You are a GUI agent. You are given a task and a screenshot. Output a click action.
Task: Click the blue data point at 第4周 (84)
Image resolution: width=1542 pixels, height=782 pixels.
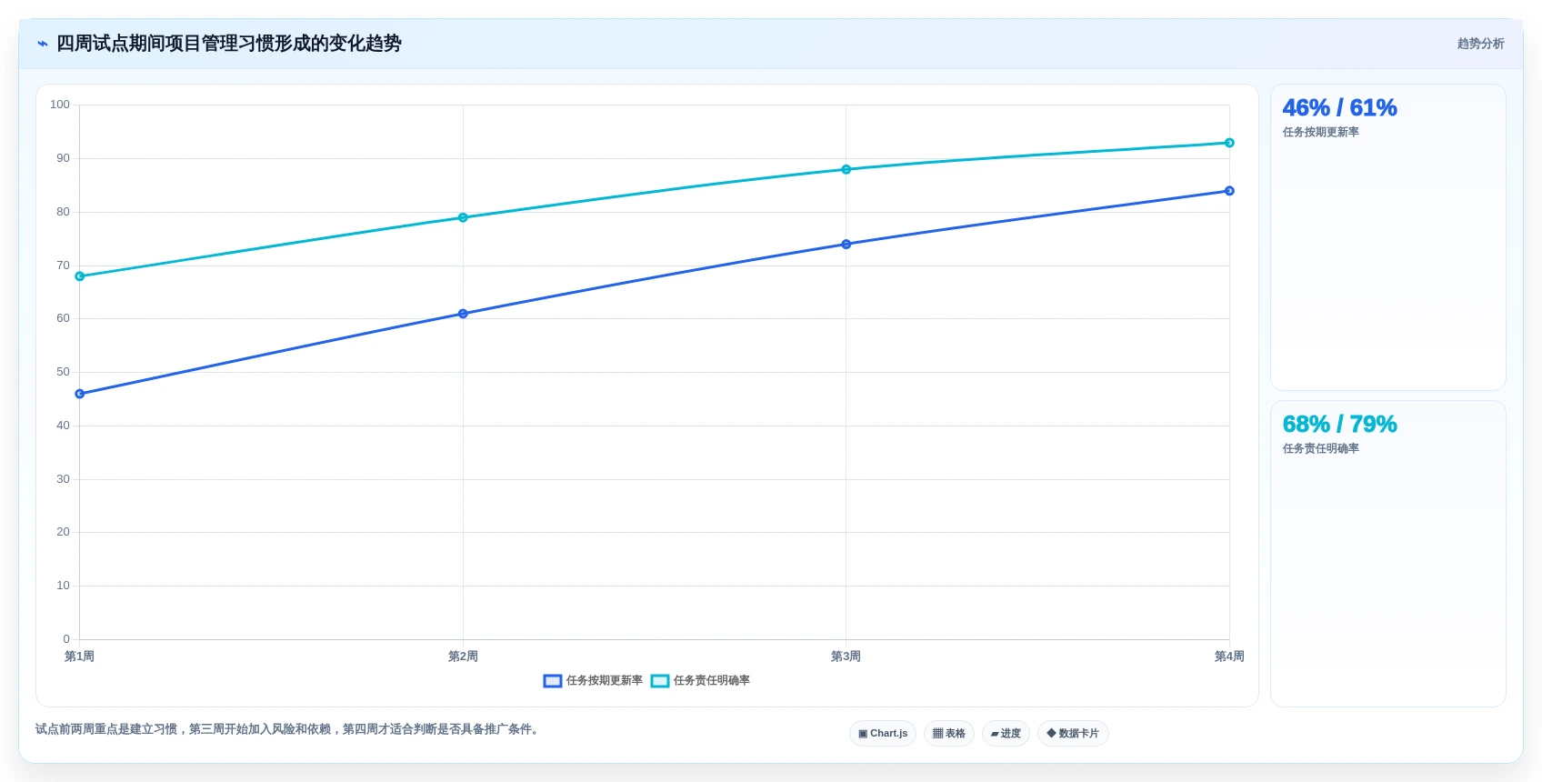tap(1229, 191)
